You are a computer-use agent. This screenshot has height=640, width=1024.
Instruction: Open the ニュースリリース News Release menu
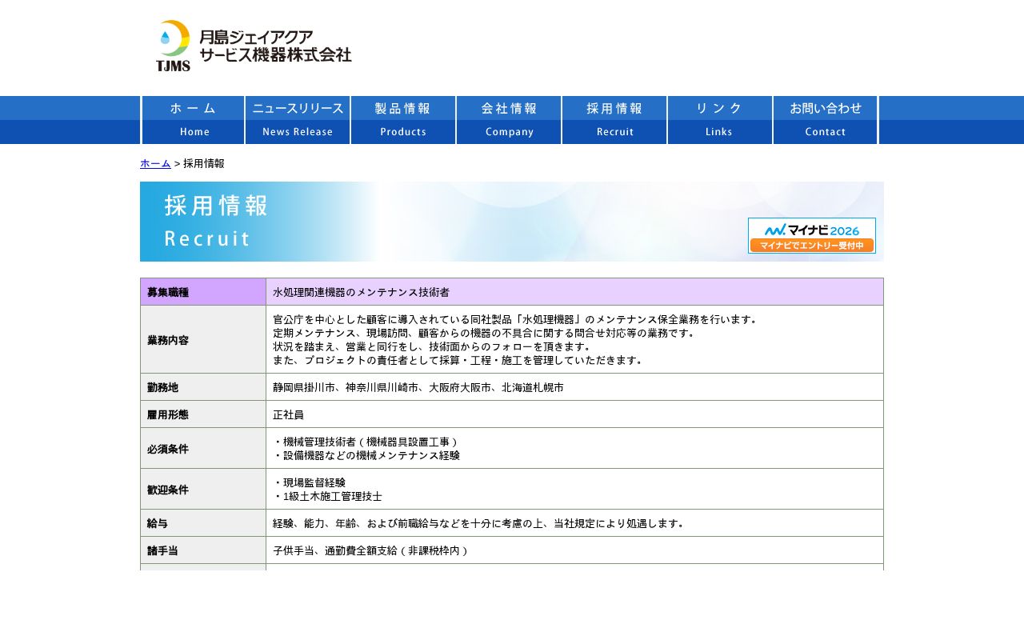(298, 120)
